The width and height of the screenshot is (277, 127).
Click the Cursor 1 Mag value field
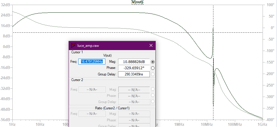[x=134, y=62]
